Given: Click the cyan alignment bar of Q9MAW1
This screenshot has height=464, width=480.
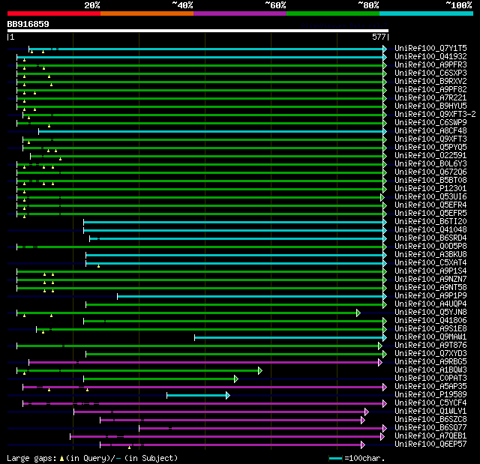Looking at the screenshot, I should coord(290,337).
